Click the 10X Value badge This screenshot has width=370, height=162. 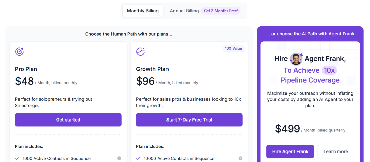[233, 48]
